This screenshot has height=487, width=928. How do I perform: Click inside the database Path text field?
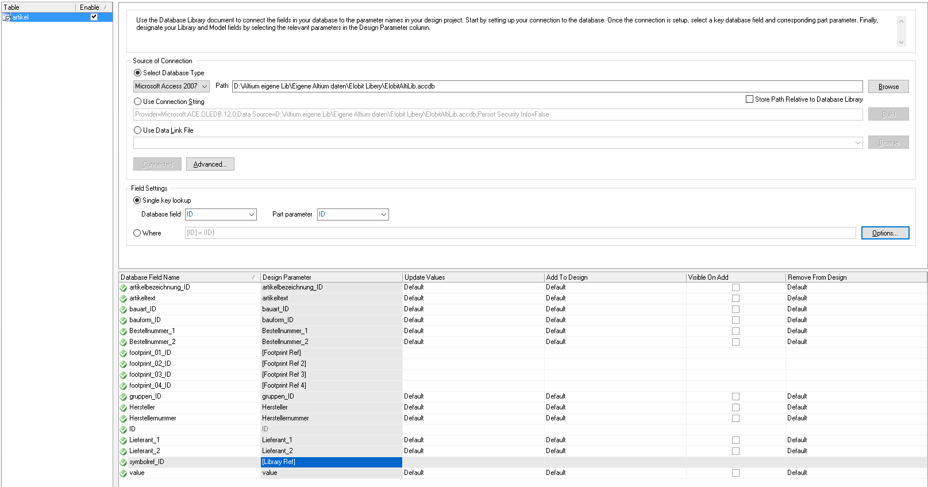coord(546,86)
